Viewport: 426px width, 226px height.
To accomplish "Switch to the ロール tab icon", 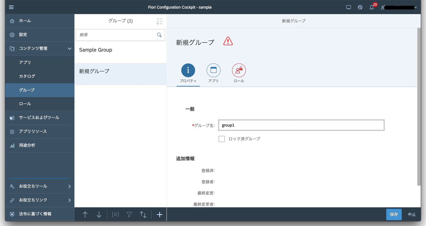I will (239, 70).
